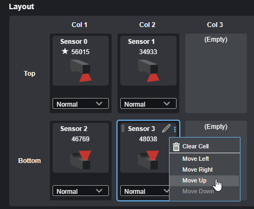254x209 pixels.
Task: Select the Sensor 2 bottom-mounted sensor image
Action: pos(81,160)
